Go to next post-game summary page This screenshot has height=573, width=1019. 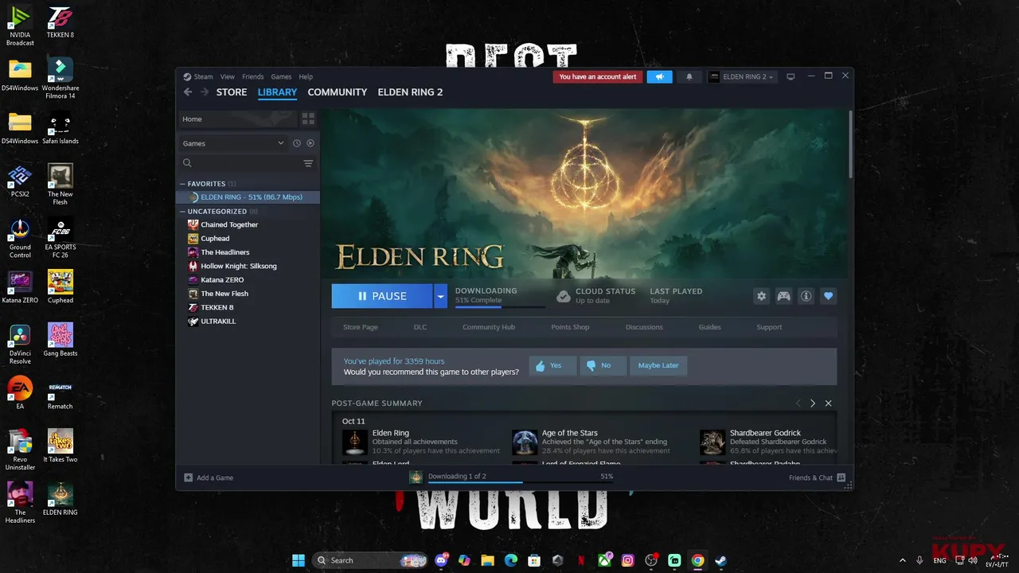(813, 403)
